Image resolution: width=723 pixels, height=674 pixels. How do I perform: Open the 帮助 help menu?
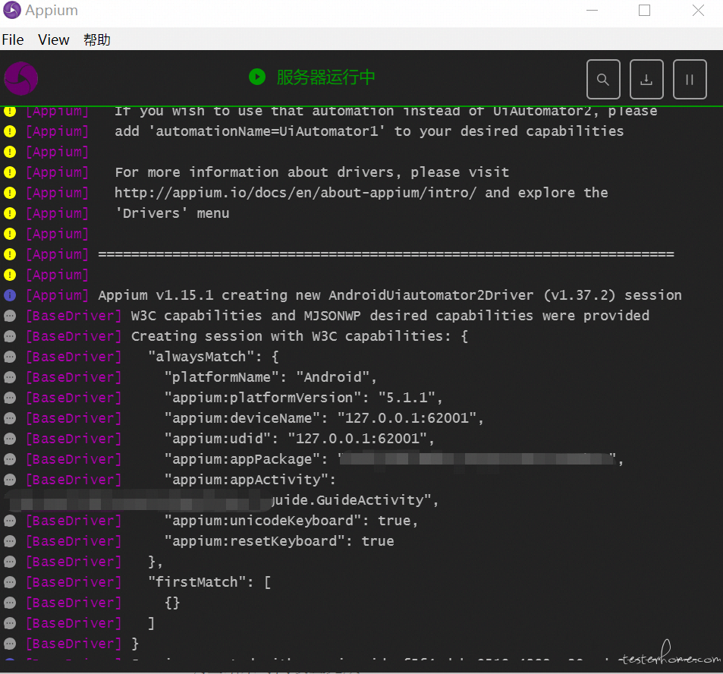(x=97, y=39)
